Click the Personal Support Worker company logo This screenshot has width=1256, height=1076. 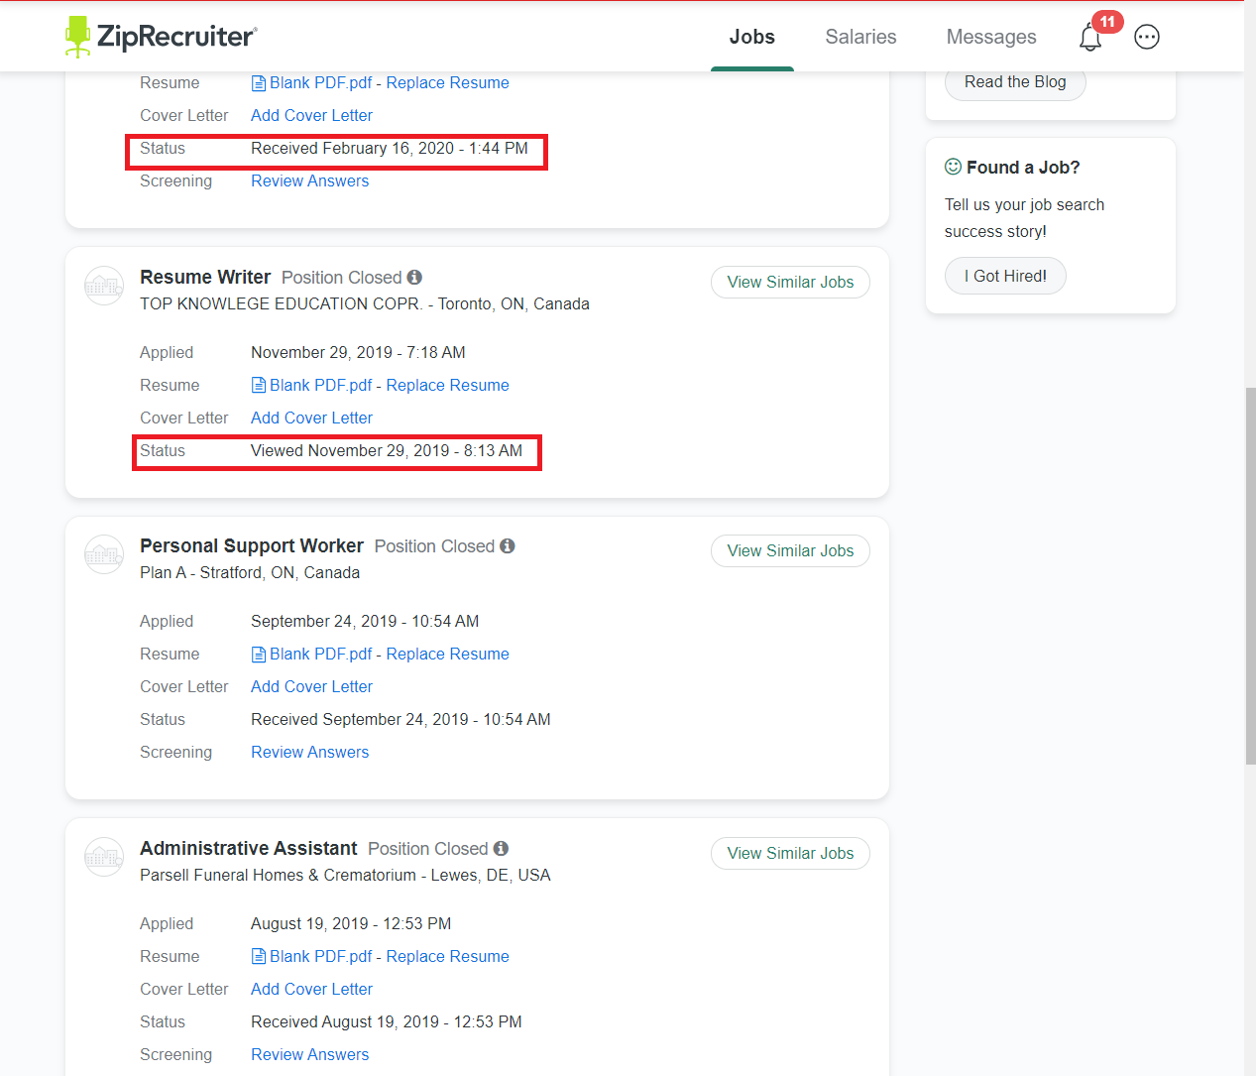coord(104,554)
